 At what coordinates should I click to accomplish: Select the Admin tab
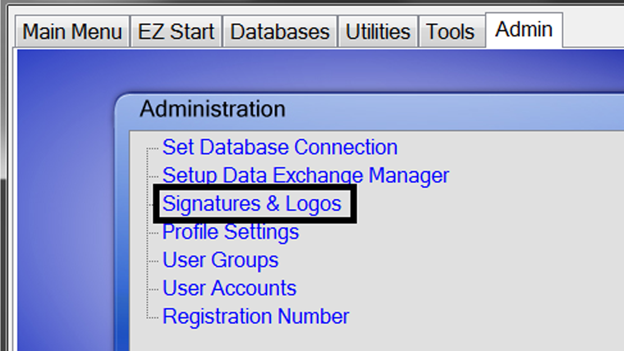(524, 30)
